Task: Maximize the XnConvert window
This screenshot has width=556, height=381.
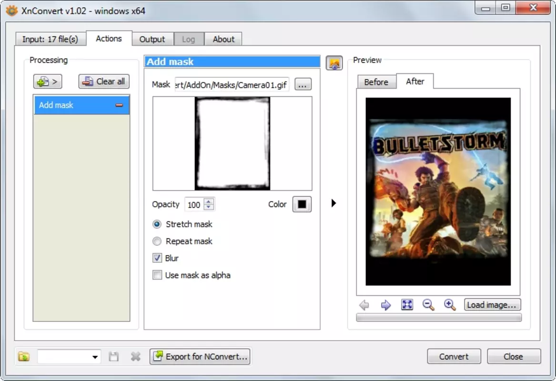Action: click(x=505, y=8)
